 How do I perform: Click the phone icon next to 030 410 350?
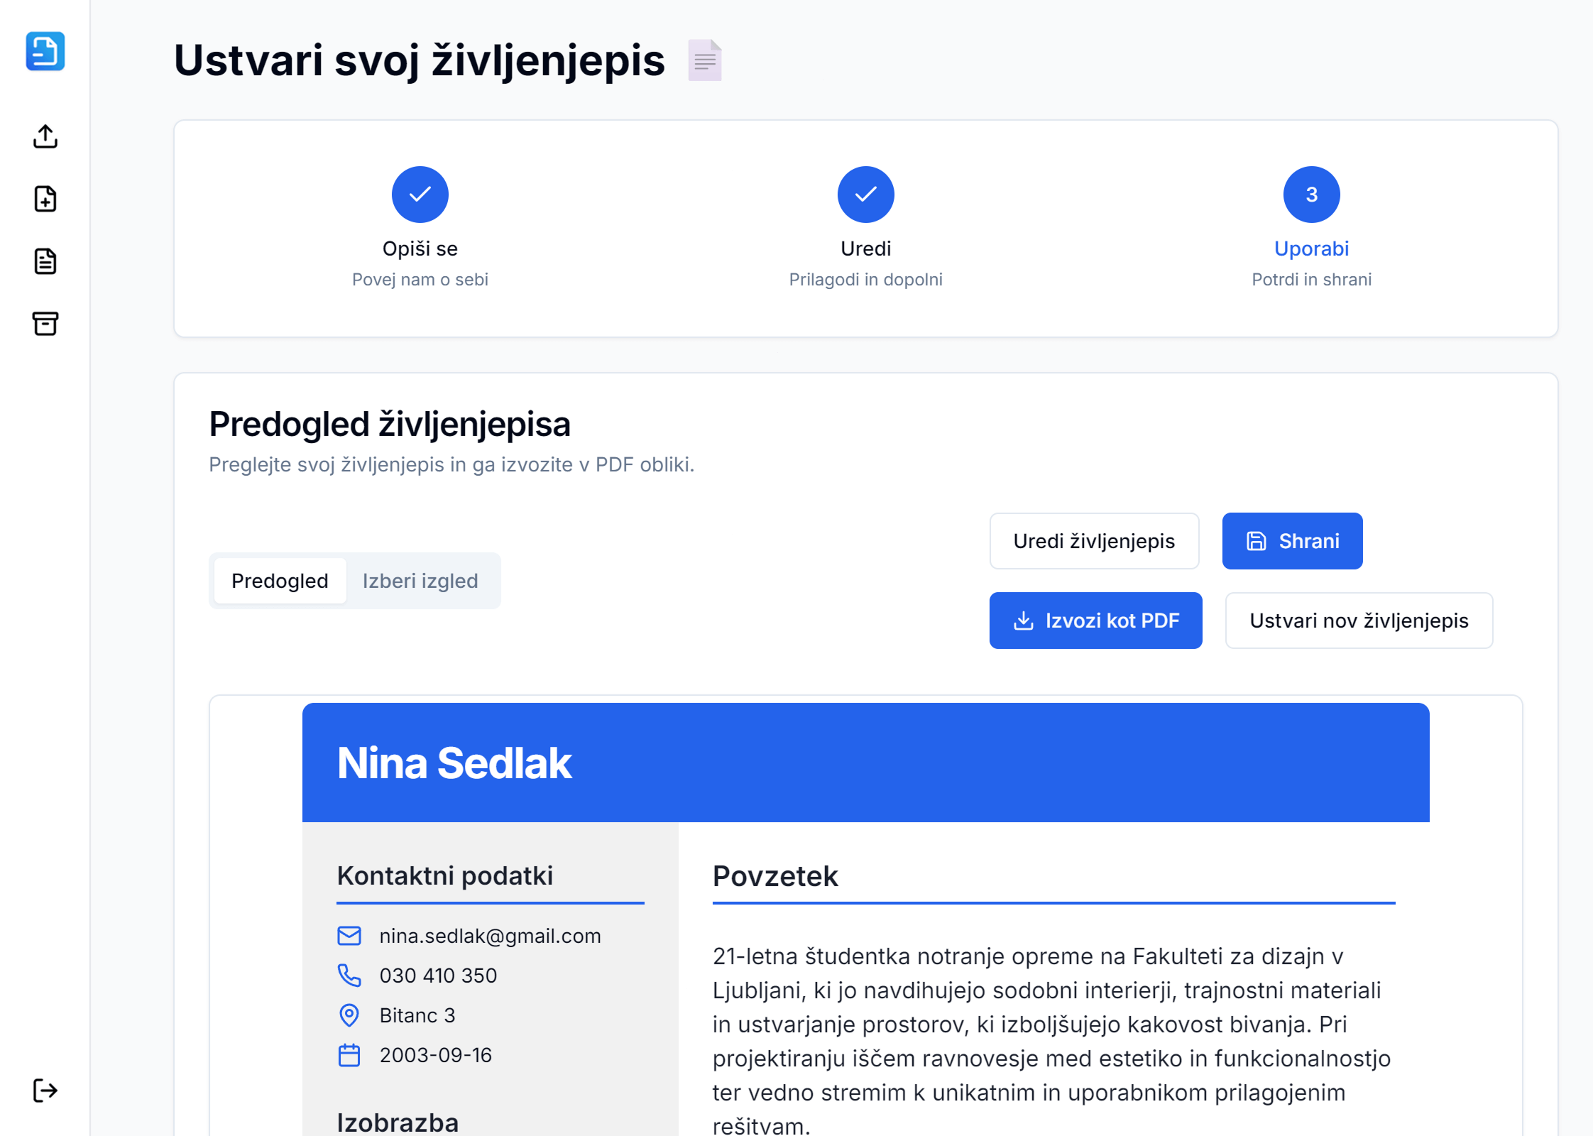click(349, 976)
